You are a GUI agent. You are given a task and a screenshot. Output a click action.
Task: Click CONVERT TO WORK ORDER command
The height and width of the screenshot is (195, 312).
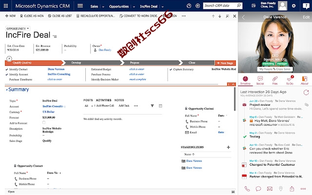(138, 16)
